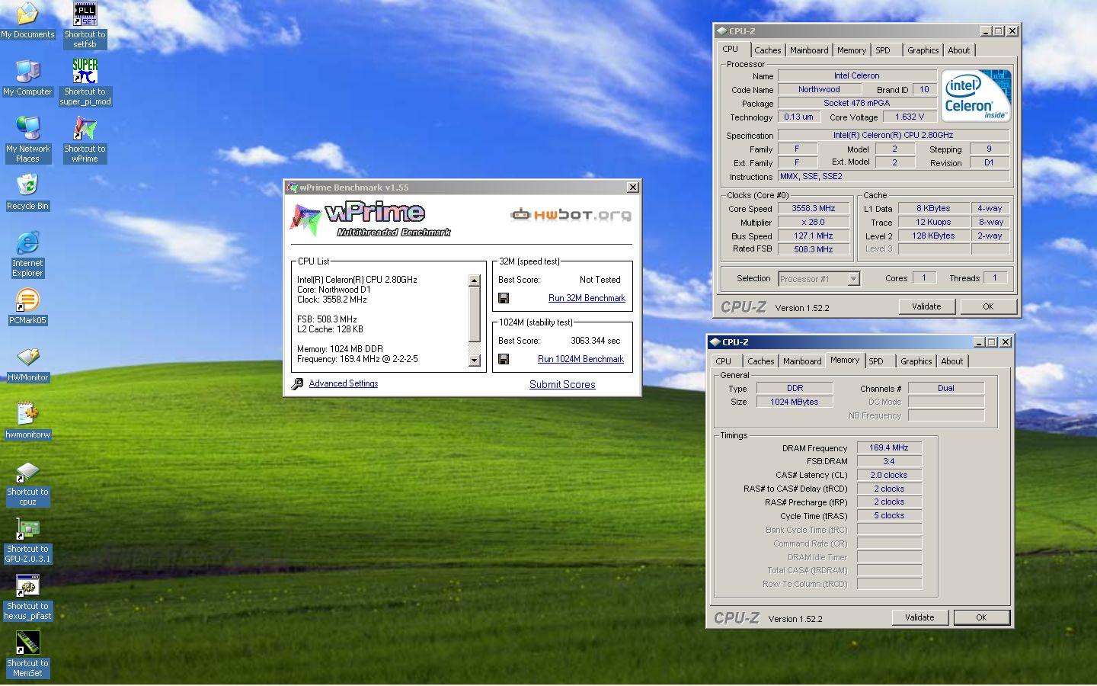Open Advanced Settings link in wPrime
Viewport: 1097px width, 686px height.
click(x=343, y=383)
